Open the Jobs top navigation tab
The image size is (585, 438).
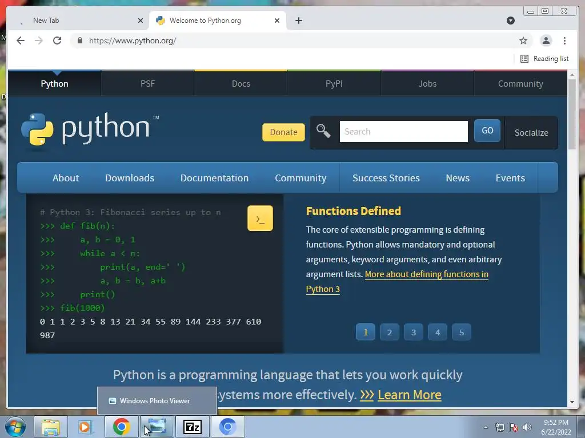427,83
